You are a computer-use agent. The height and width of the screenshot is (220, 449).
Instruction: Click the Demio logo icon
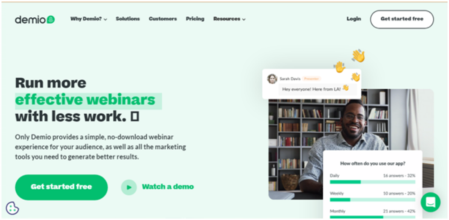51,20
